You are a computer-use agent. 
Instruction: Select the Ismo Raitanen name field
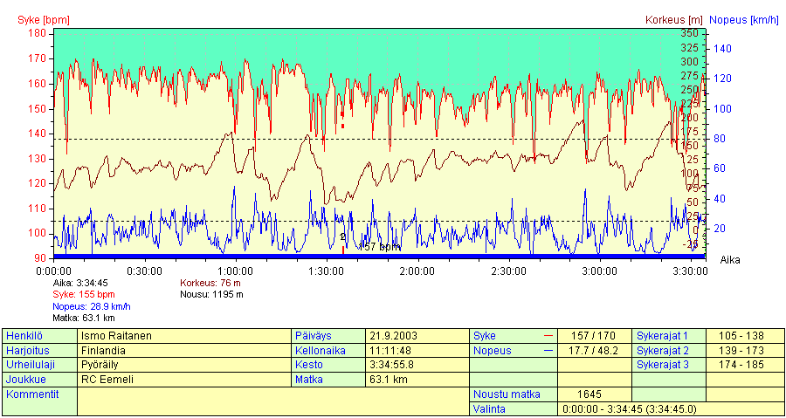coord(183,335)
